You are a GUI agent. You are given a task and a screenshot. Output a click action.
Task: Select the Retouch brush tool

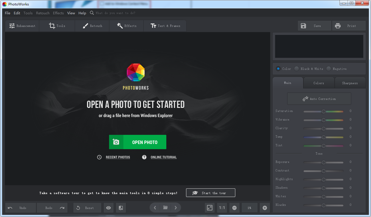pos(92,26)
